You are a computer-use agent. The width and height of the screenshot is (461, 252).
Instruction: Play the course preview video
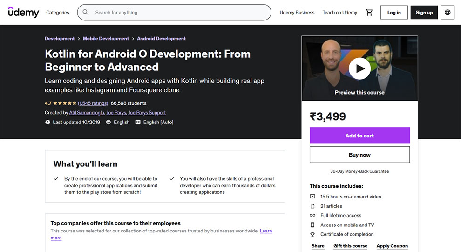point(359,68)
